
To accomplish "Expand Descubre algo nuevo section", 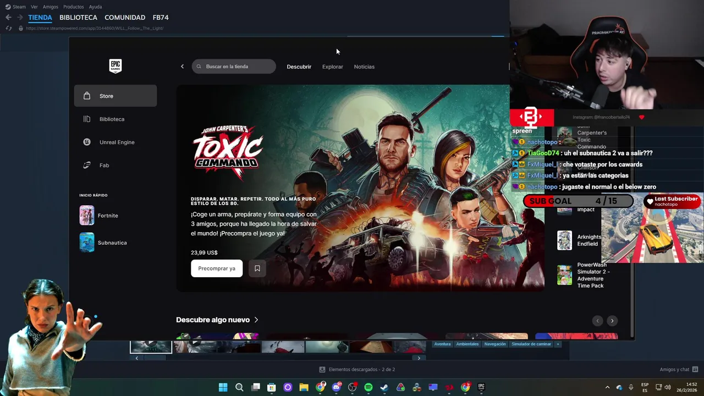I will pos(217,320).
